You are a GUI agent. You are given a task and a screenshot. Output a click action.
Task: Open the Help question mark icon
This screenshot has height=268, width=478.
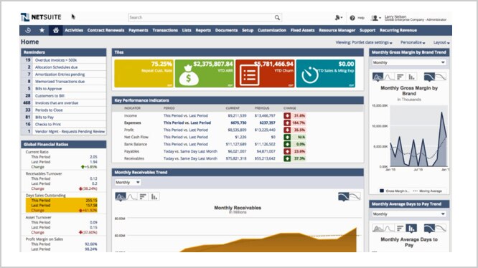point(352,18)
